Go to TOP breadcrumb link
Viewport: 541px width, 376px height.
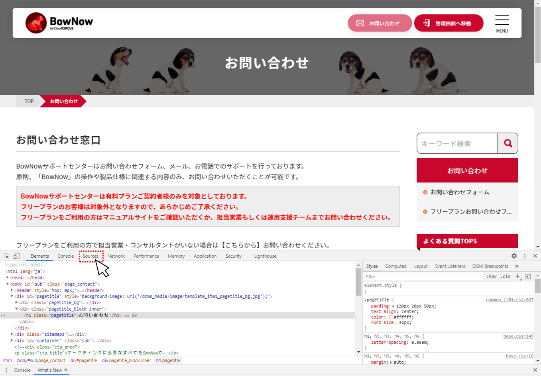29,101
